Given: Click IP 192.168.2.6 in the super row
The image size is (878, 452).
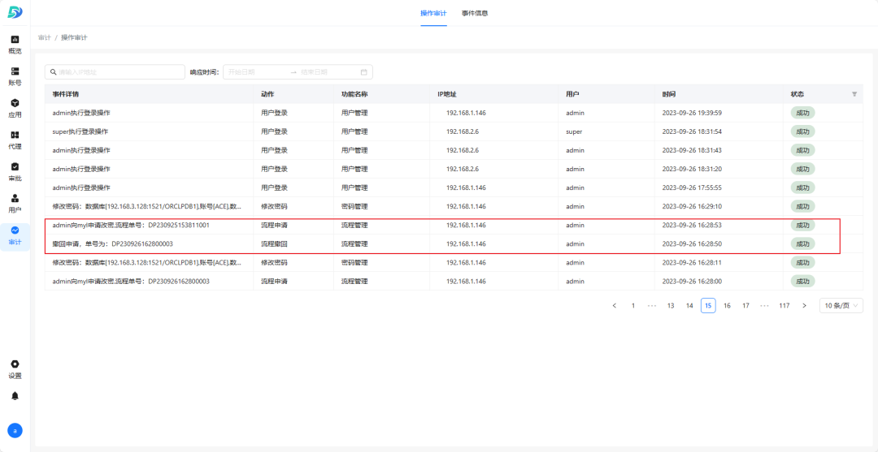Looking at the screenshot, I should tap(463, 131).
